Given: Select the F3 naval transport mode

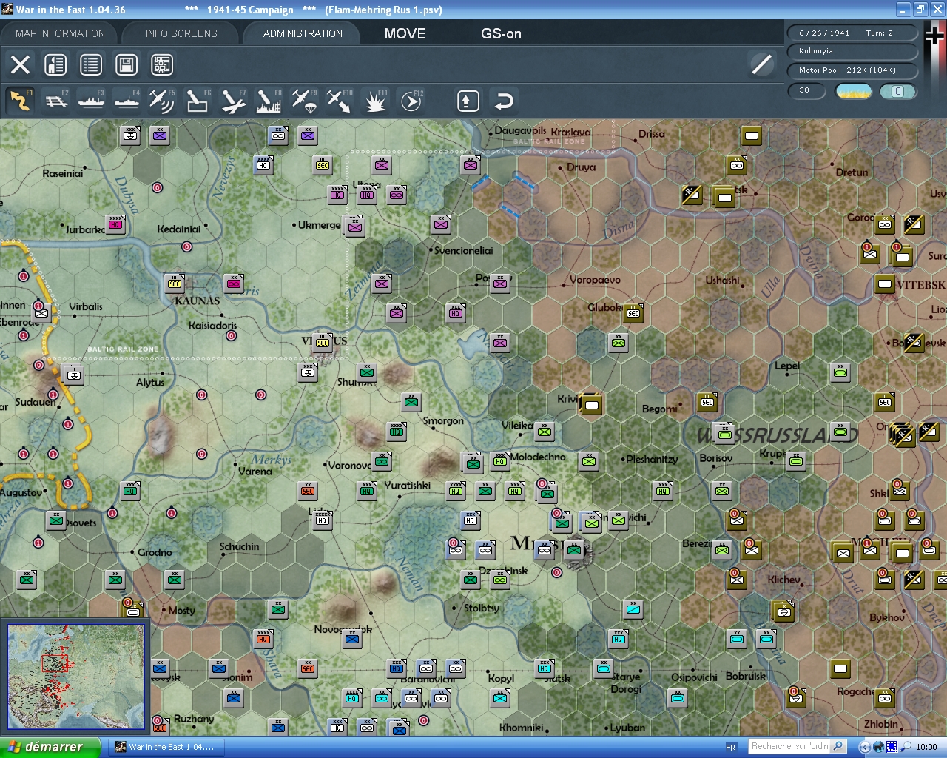Looking at the screenshot, I should pyautogui.click(x=92, y=101).
